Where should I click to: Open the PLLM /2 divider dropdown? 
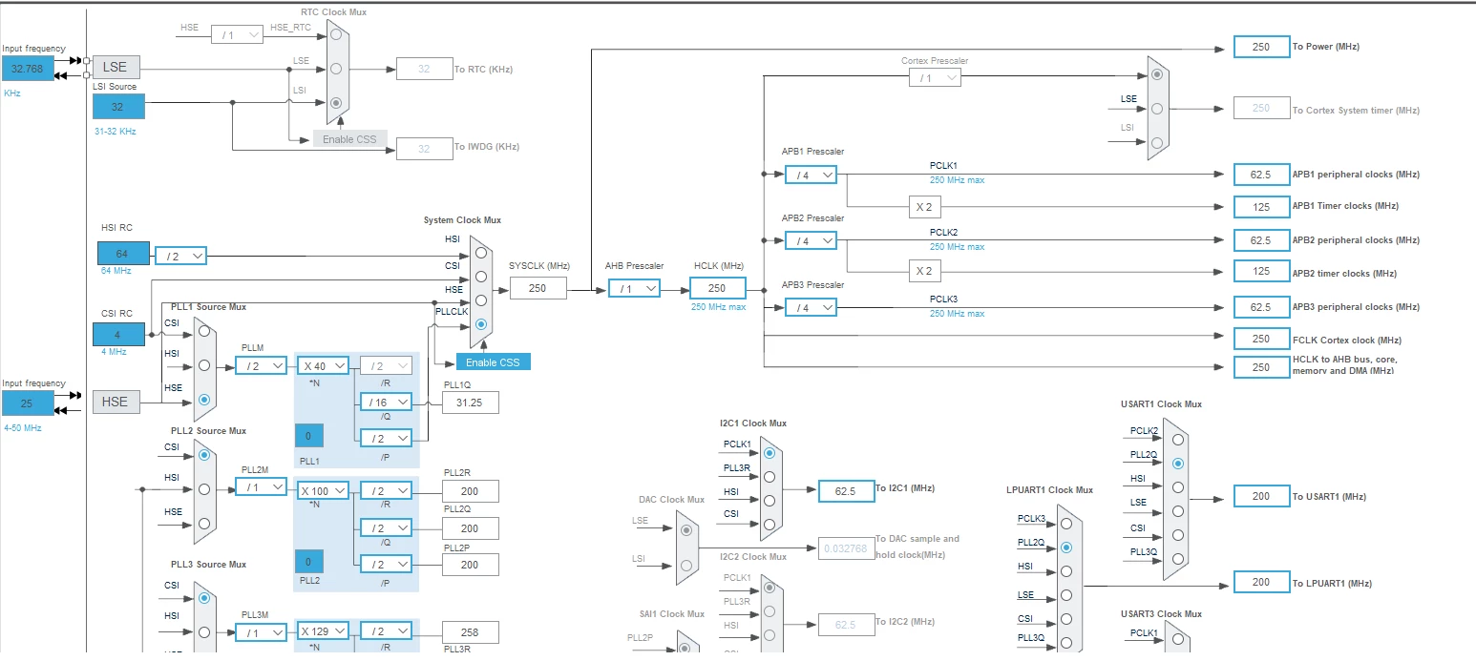(x=261, y=365)
